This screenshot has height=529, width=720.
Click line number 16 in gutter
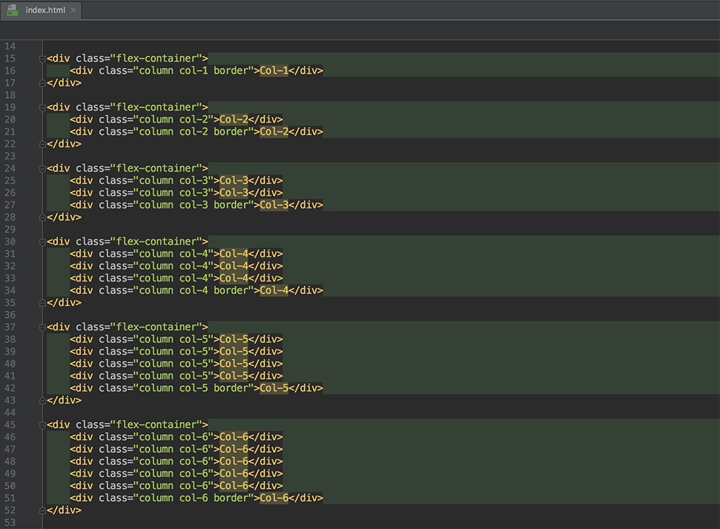pyautogui.click(x=10, y=70)
